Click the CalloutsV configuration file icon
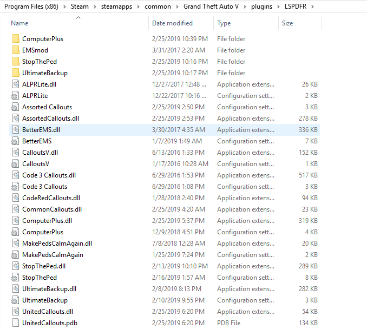Screen dimensions: 367x329 tap(15, 164)
